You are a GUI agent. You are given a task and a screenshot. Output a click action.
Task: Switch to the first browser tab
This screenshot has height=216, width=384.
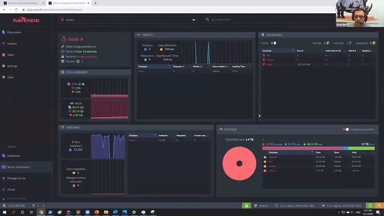click(x=23, y=3)
